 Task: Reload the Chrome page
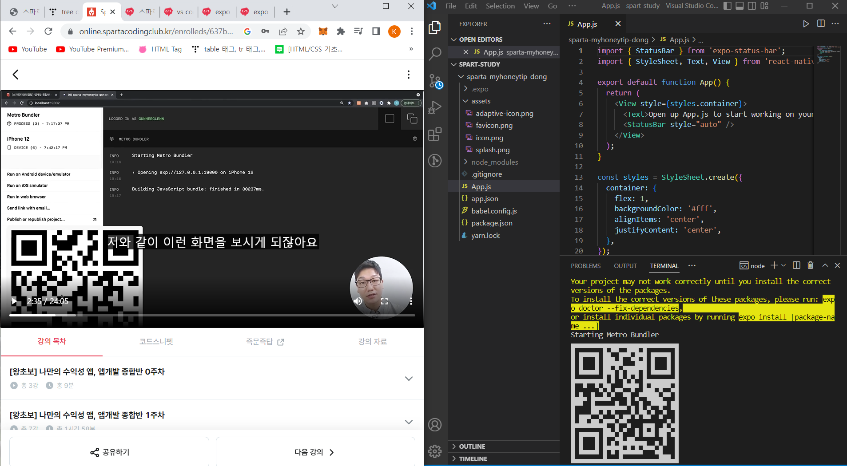pyautogui.click(x=48, y=31)
